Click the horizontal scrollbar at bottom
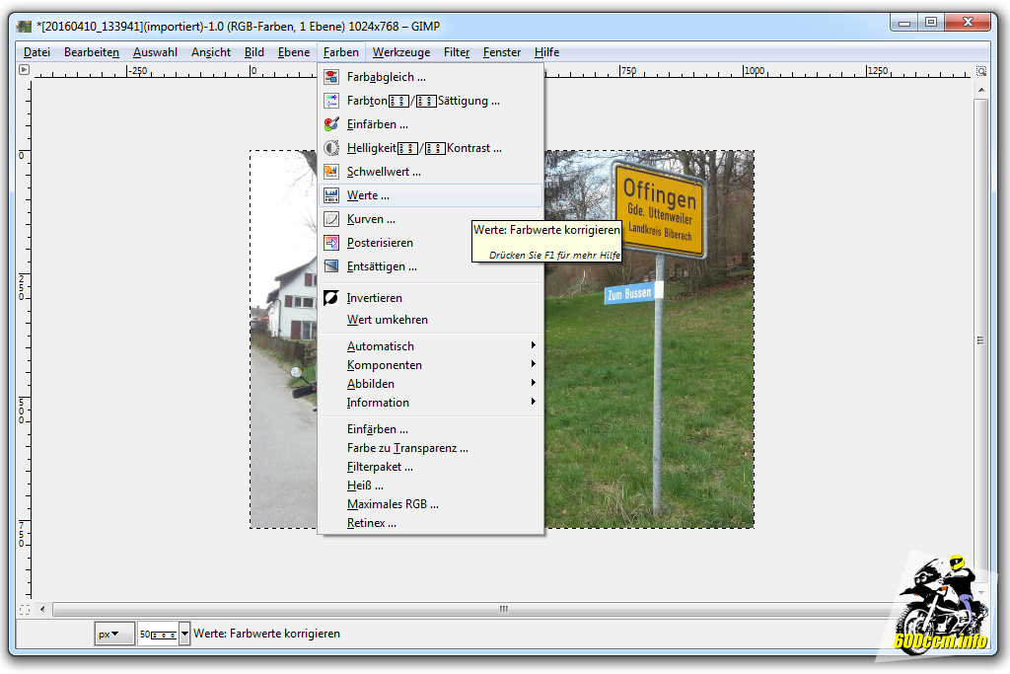The height and width of the screenshot is (674, 1010). coord(503,610)
